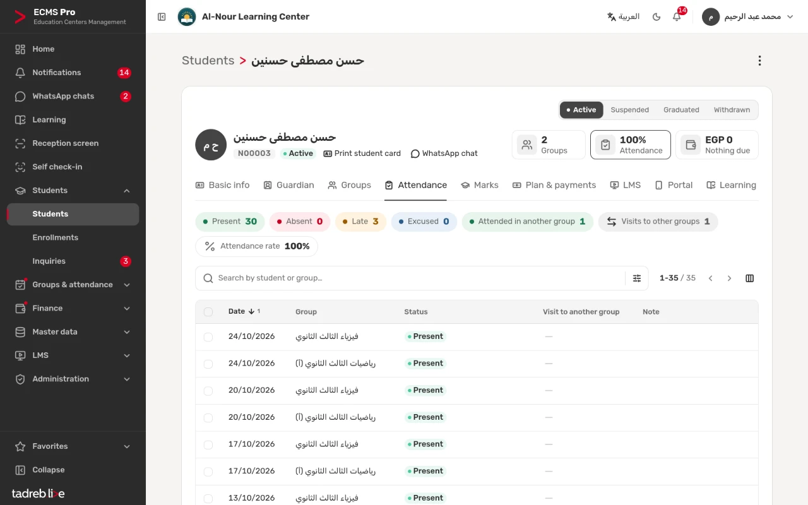Switch to the Marks tab
Viewport: 808px width, 505px height.
pyautogui.click(x=480, y=185)
